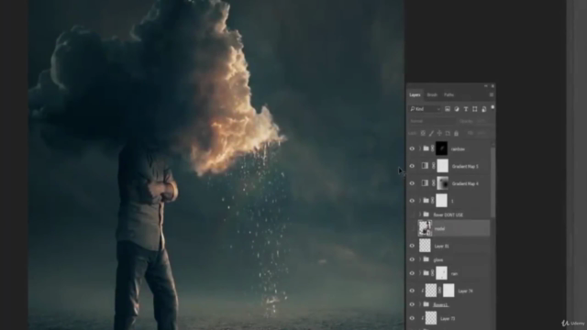This screenshot has height=330, width=587.
Task: Toggle the layer filtering switch
Action: (x=493, y=108)
